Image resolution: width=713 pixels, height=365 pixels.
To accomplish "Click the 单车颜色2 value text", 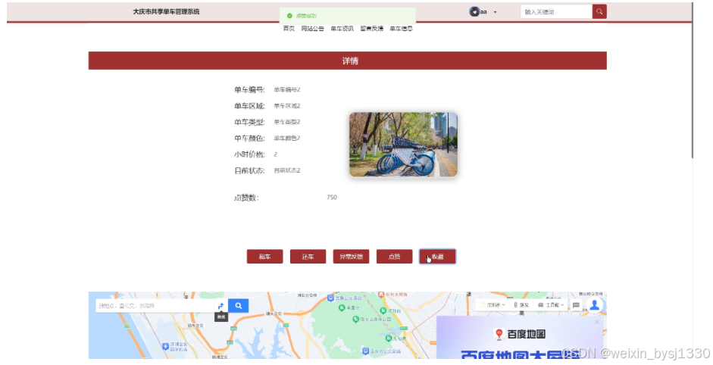I will pos(287,138).
